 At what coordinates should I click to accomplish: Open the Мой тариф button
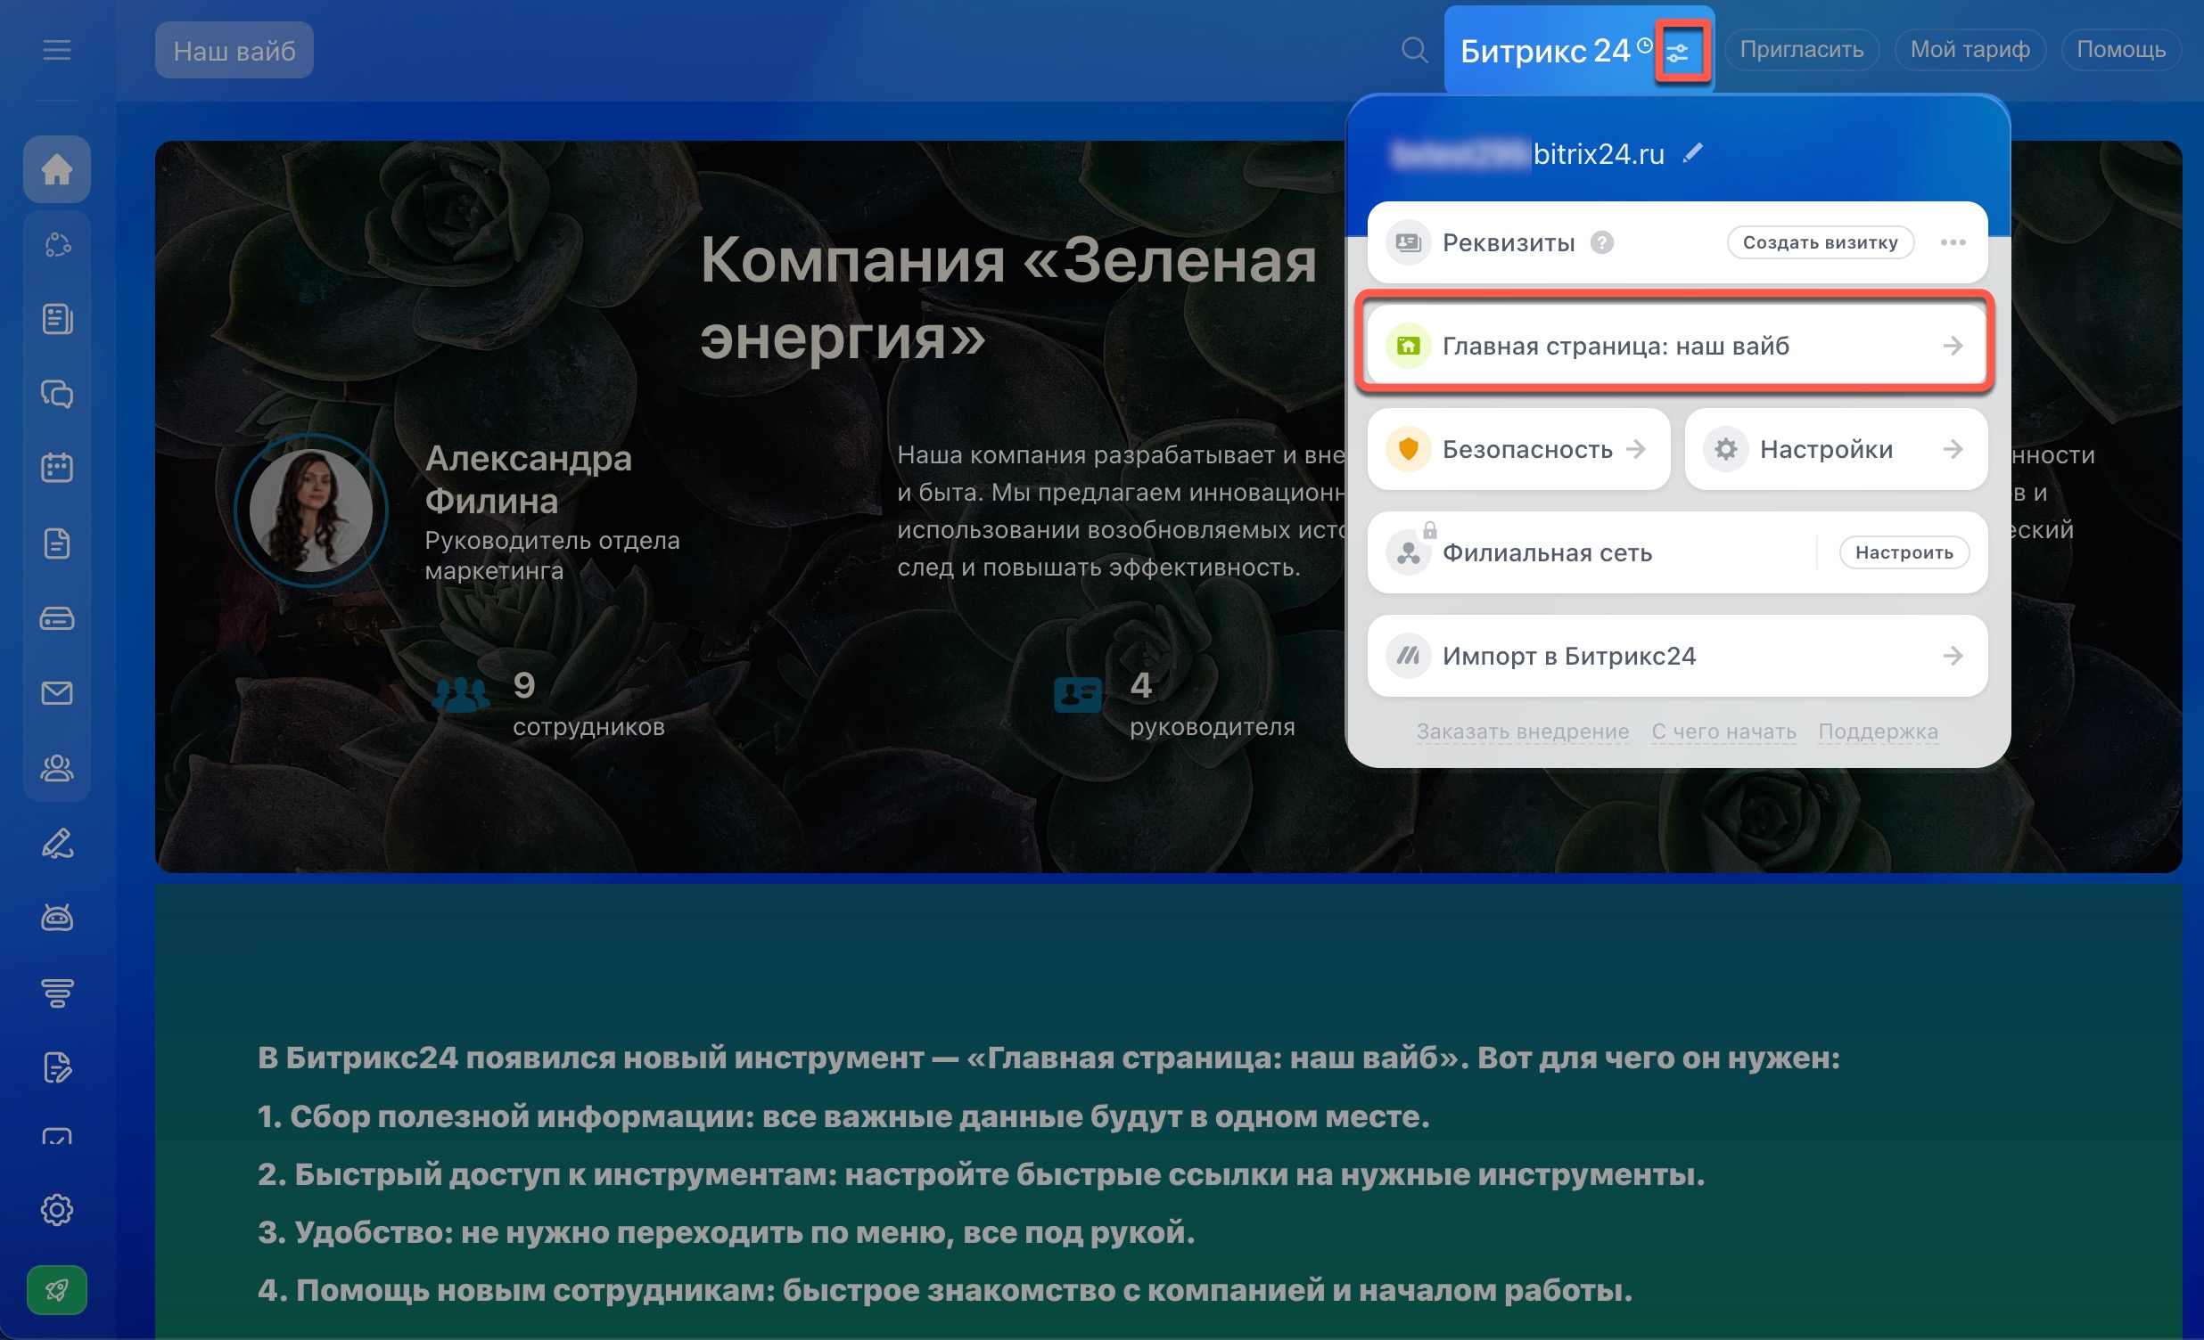(x=1969, y=50)
